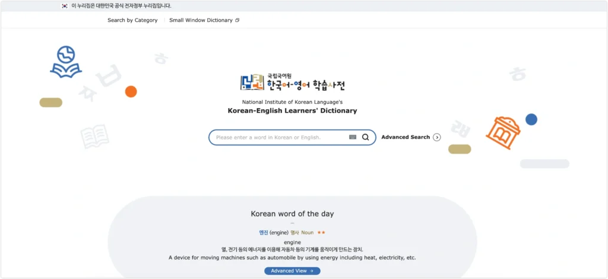Click the arrow circle icon beside Advanced Search
The width and height of the screenshot is (608, 279).
tap(437, 137)
